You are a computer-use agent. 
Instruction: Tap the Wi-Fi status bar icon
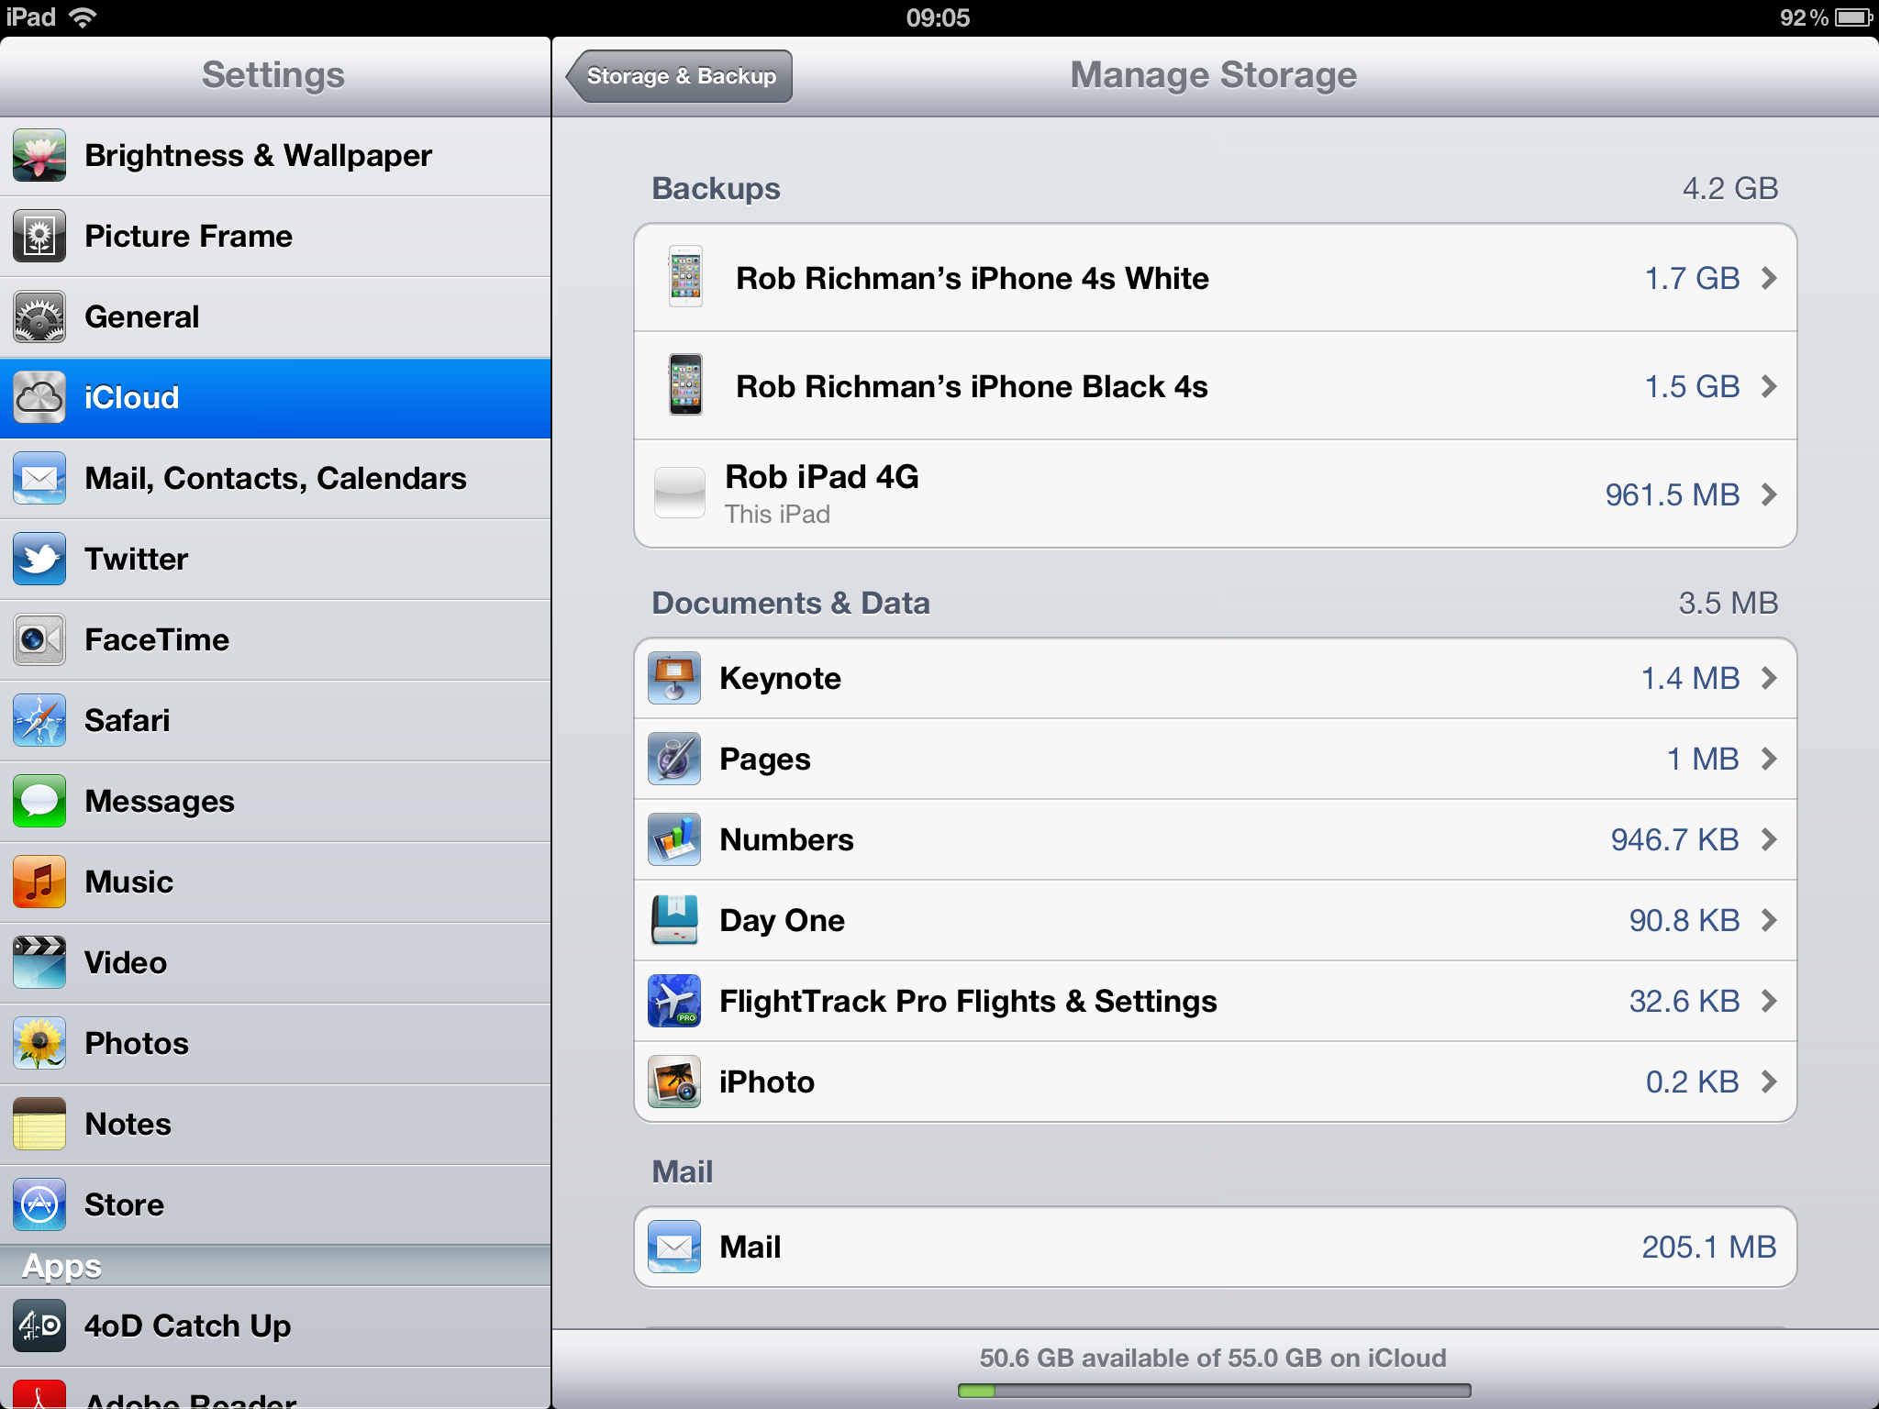(x=83, y=17)
